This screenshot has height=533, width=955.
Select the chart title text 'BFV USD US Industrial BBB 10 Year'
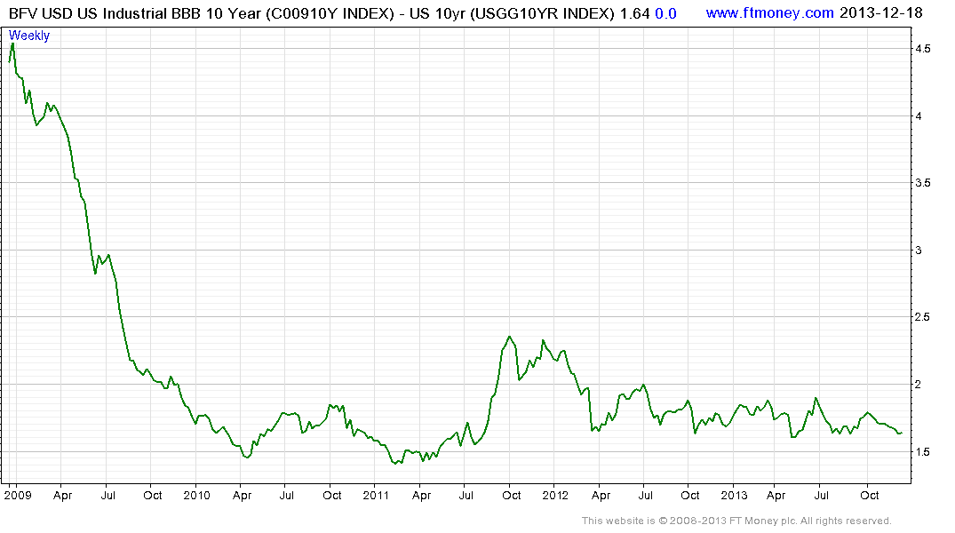(135, 13)
